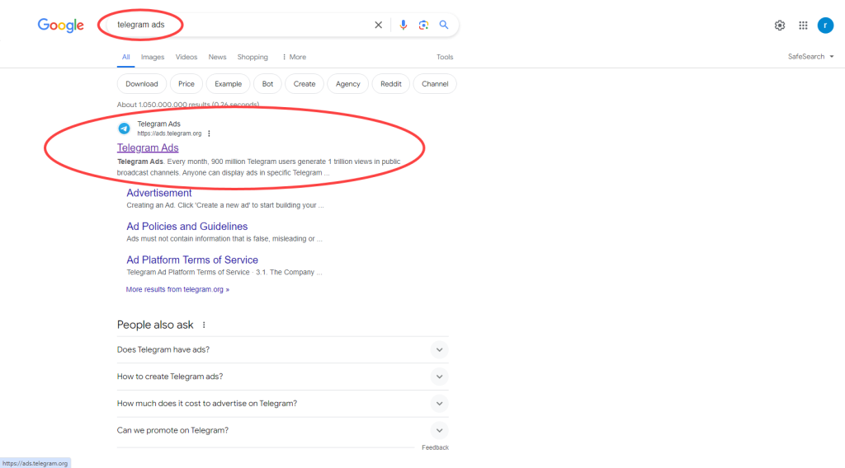Image resolution: width=845 pixels, height=468 pixels.
Task: Open the Tools options
Action: 445,57
